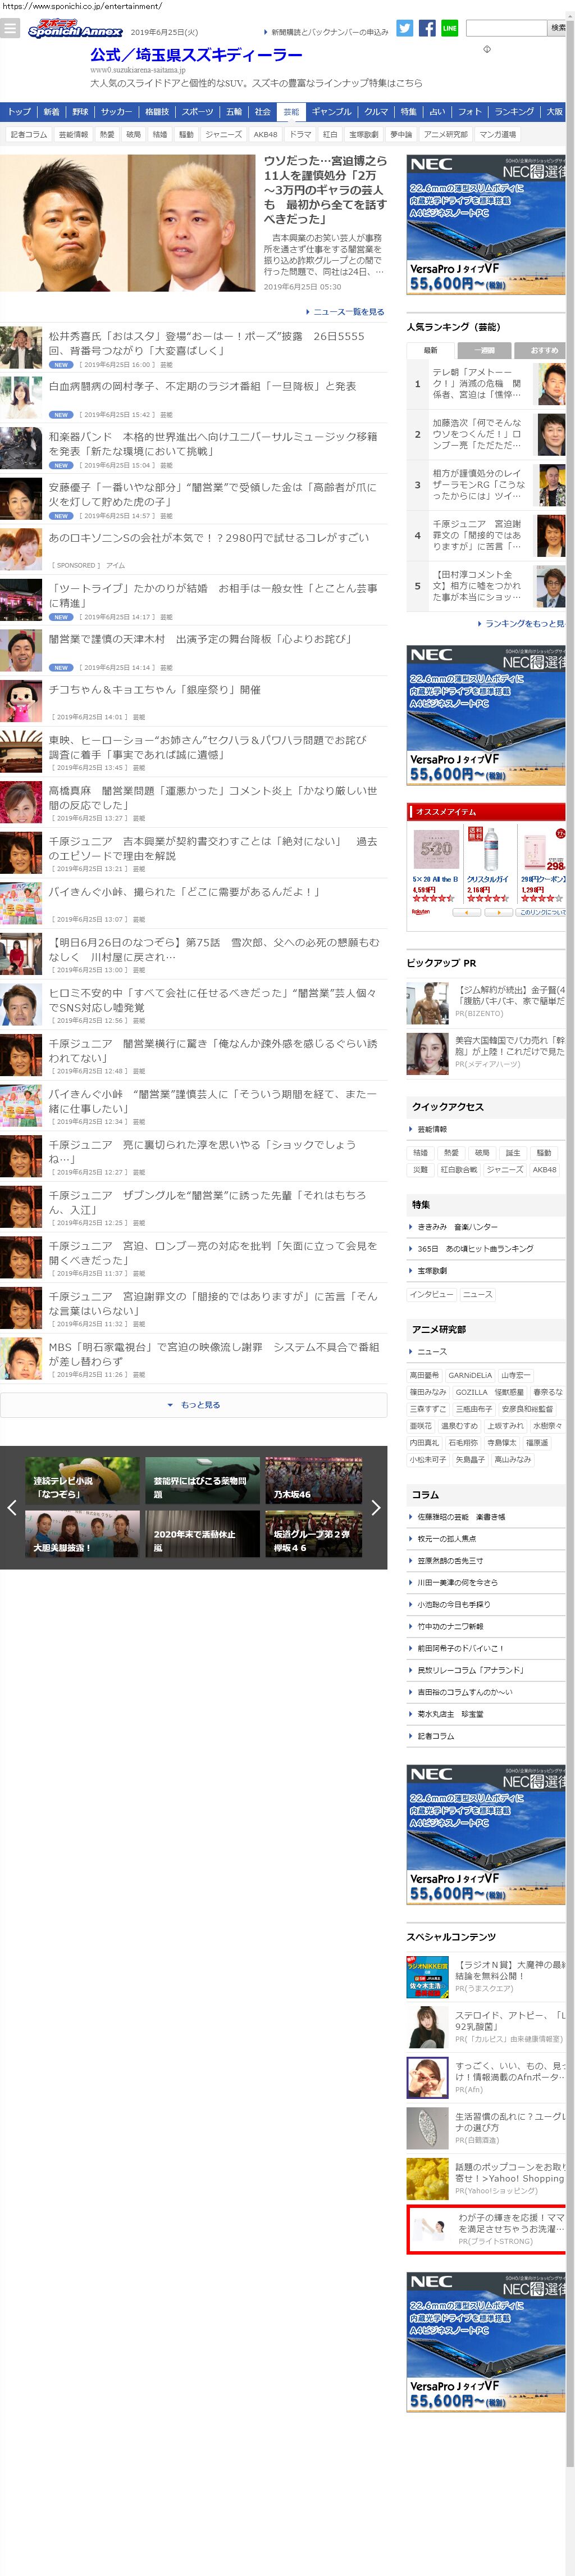The height and width of the screenshot is (2576, 575).
Task: Click the ad info icon below search box
Action: pyautogui.click(x=487, y=49)
